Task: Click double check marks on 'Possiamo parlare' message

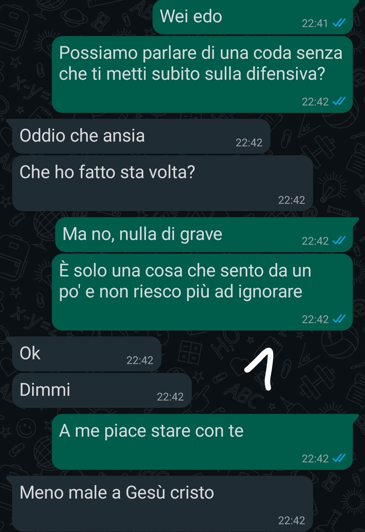Action: (339, 101)
